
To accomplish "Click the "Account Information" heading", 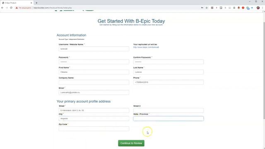I will coord(71,35).
